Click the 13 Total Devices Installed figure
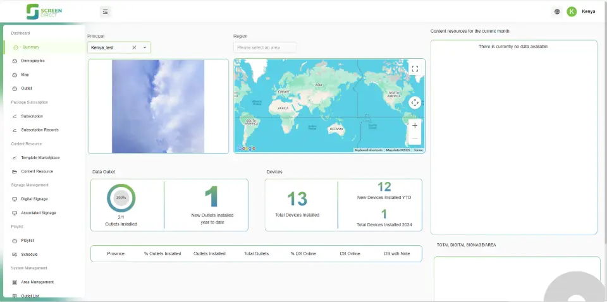This screenshot has height=302, width=607. (x=297, y=199)
